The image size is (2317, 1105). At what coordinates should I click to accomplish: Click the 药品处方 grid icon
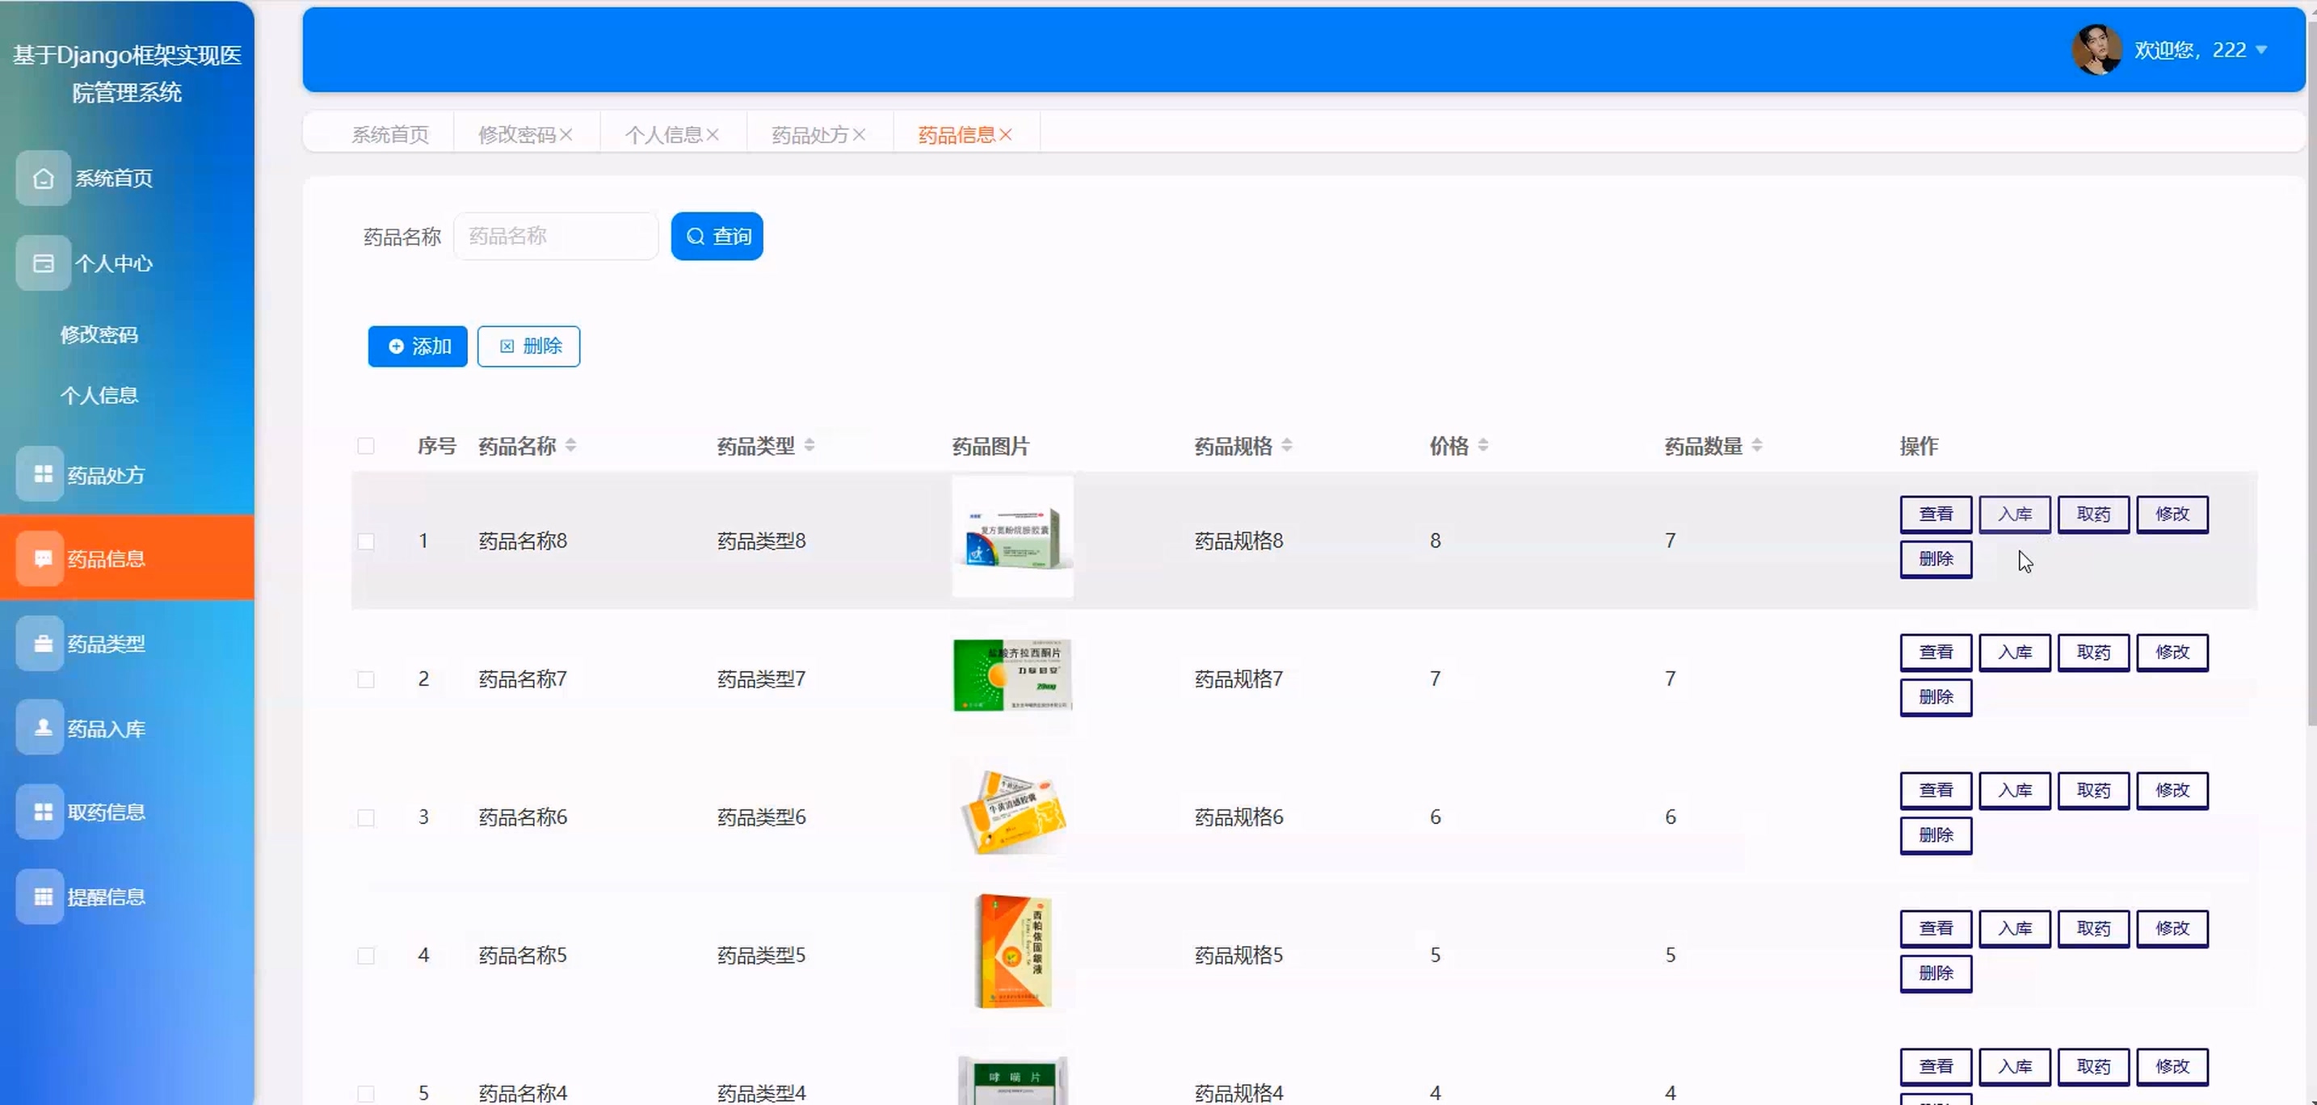tap(42, 474)
